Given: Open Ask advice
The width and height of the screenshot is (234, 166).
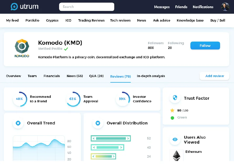Looking at the screenshot, I should (162, 20).
